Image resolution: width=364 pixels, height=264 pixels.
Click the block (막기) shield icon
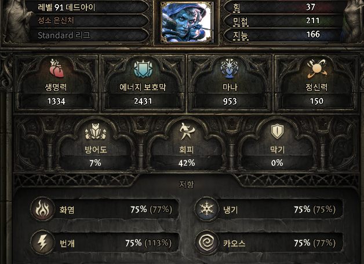point(277,131)
